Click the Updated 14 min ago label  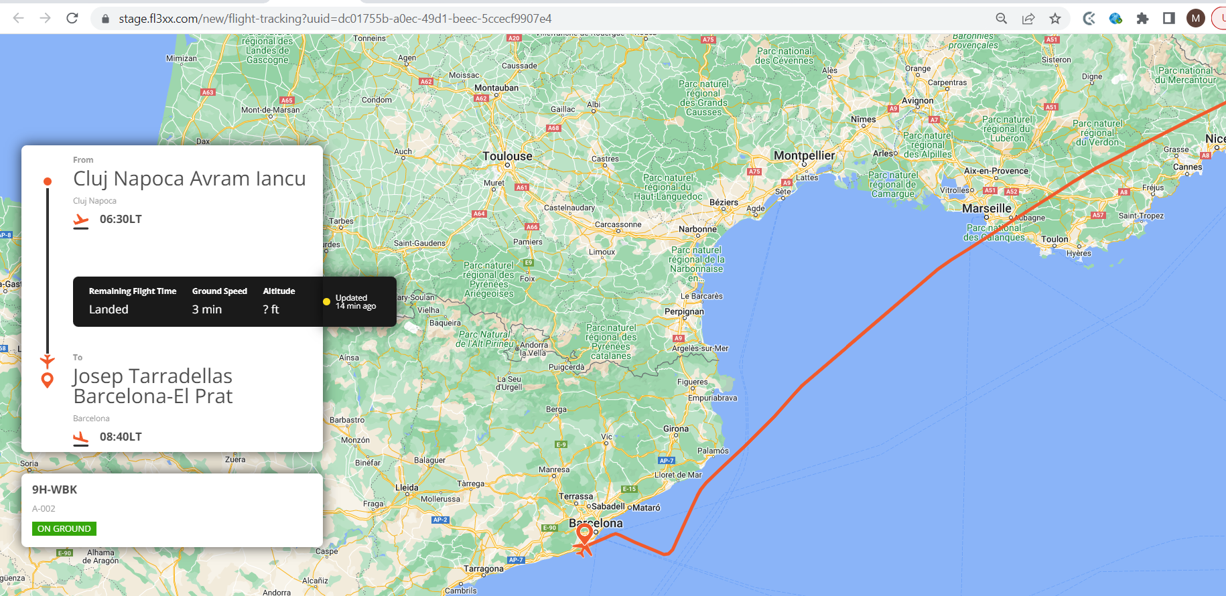click(356, 302)
